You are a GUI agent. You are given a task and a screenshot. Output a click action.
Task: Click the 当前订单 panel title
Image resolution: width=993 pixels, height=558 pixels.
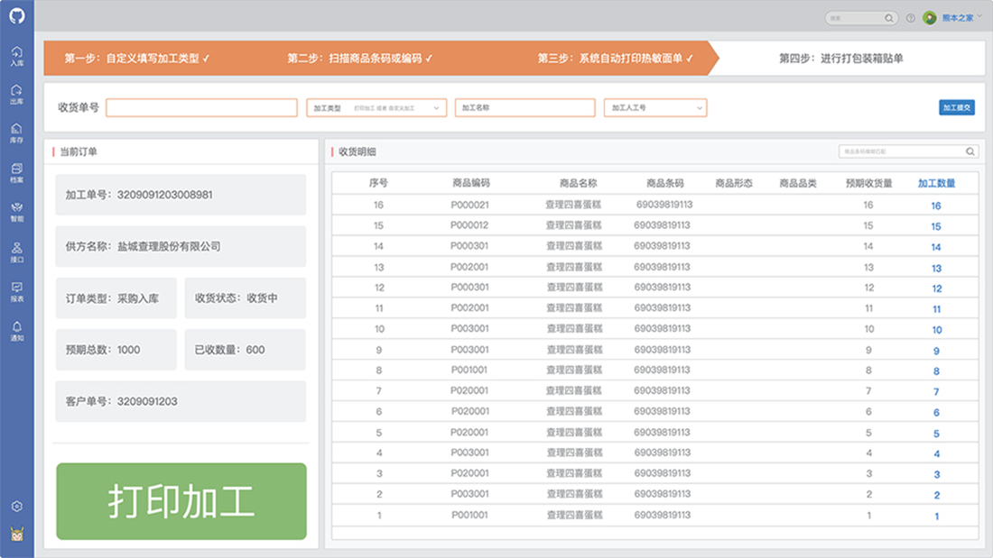[x=79, y=151]
